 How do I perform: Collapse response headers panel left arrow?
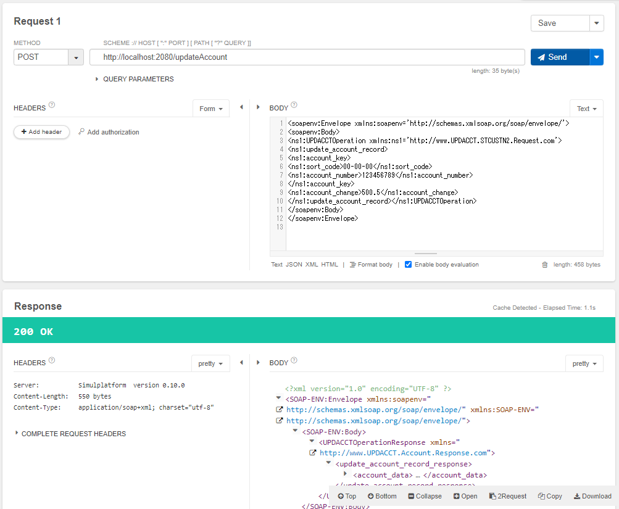(x=241, y=362)
